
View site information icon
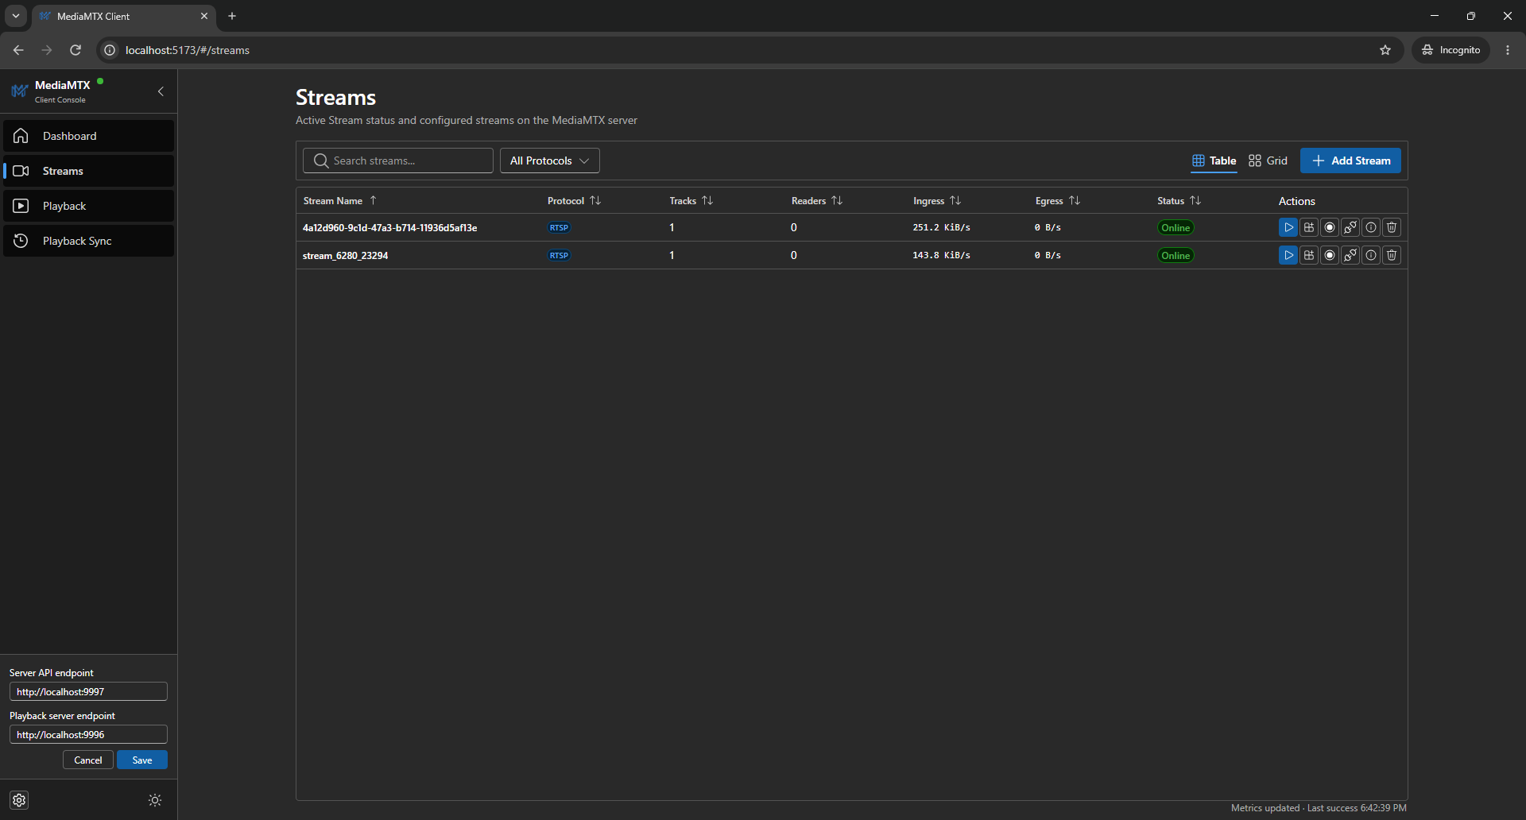coord(110,50)
